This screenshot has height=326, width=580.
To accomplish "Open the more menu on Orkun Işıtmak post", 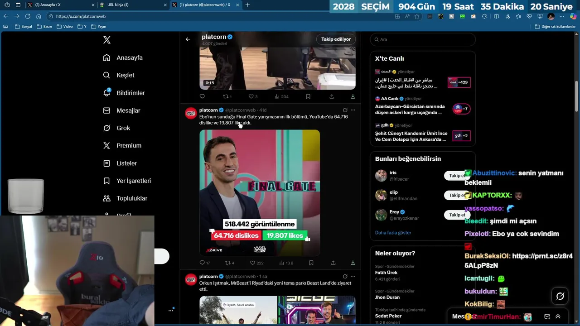I will click(x=353, y=276).
